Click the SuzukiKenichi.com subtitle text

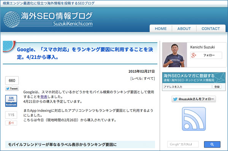(73, 24)
